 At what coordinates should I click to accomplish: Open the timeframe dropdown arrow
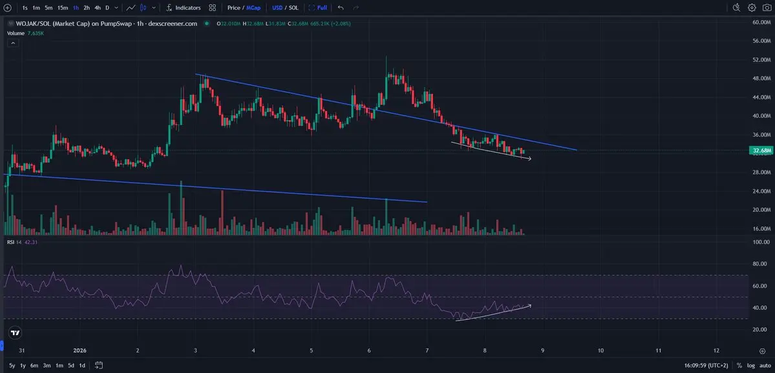116,8
